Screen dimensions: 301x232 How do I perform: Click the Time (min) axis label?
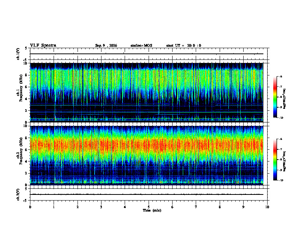[x=152, y=210]
